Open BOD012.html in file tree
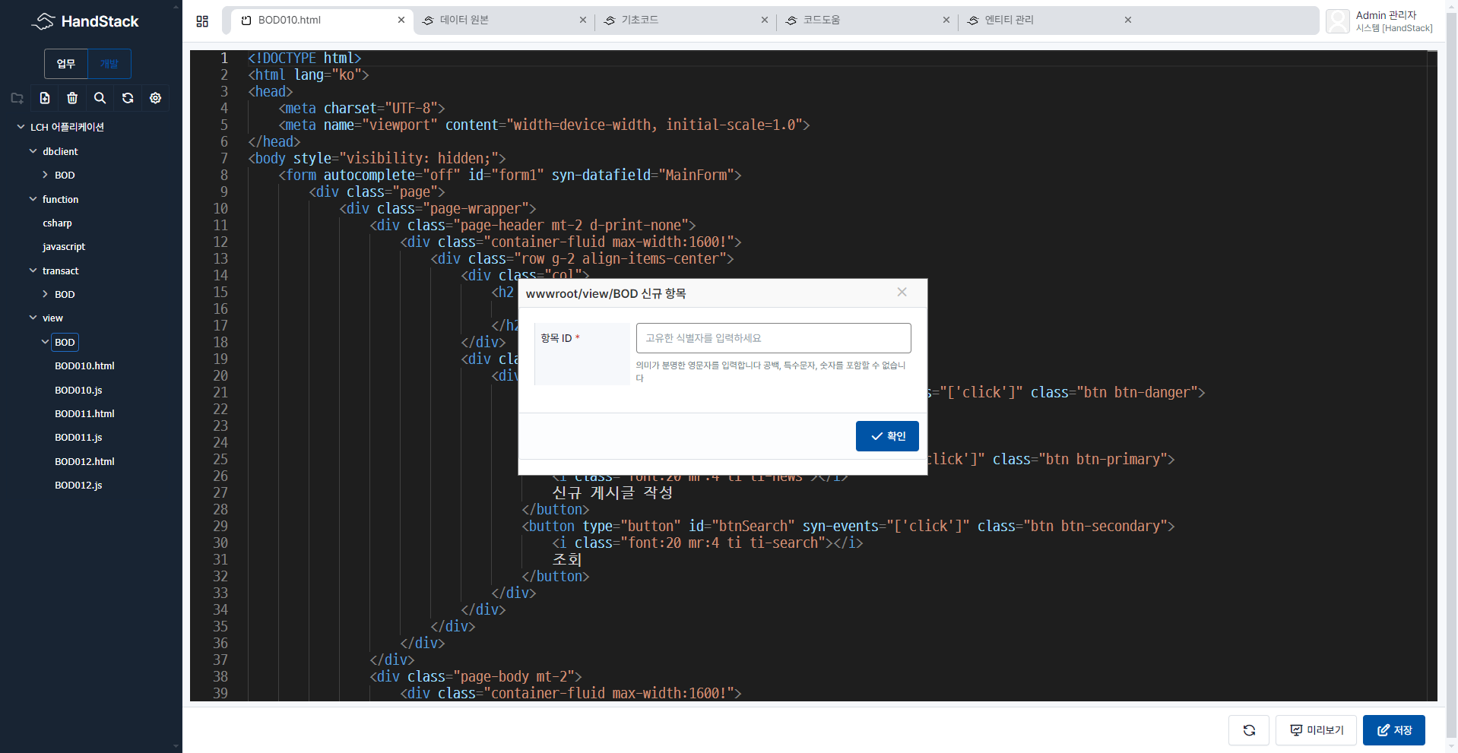The image size is (1458, 753). 84,461
